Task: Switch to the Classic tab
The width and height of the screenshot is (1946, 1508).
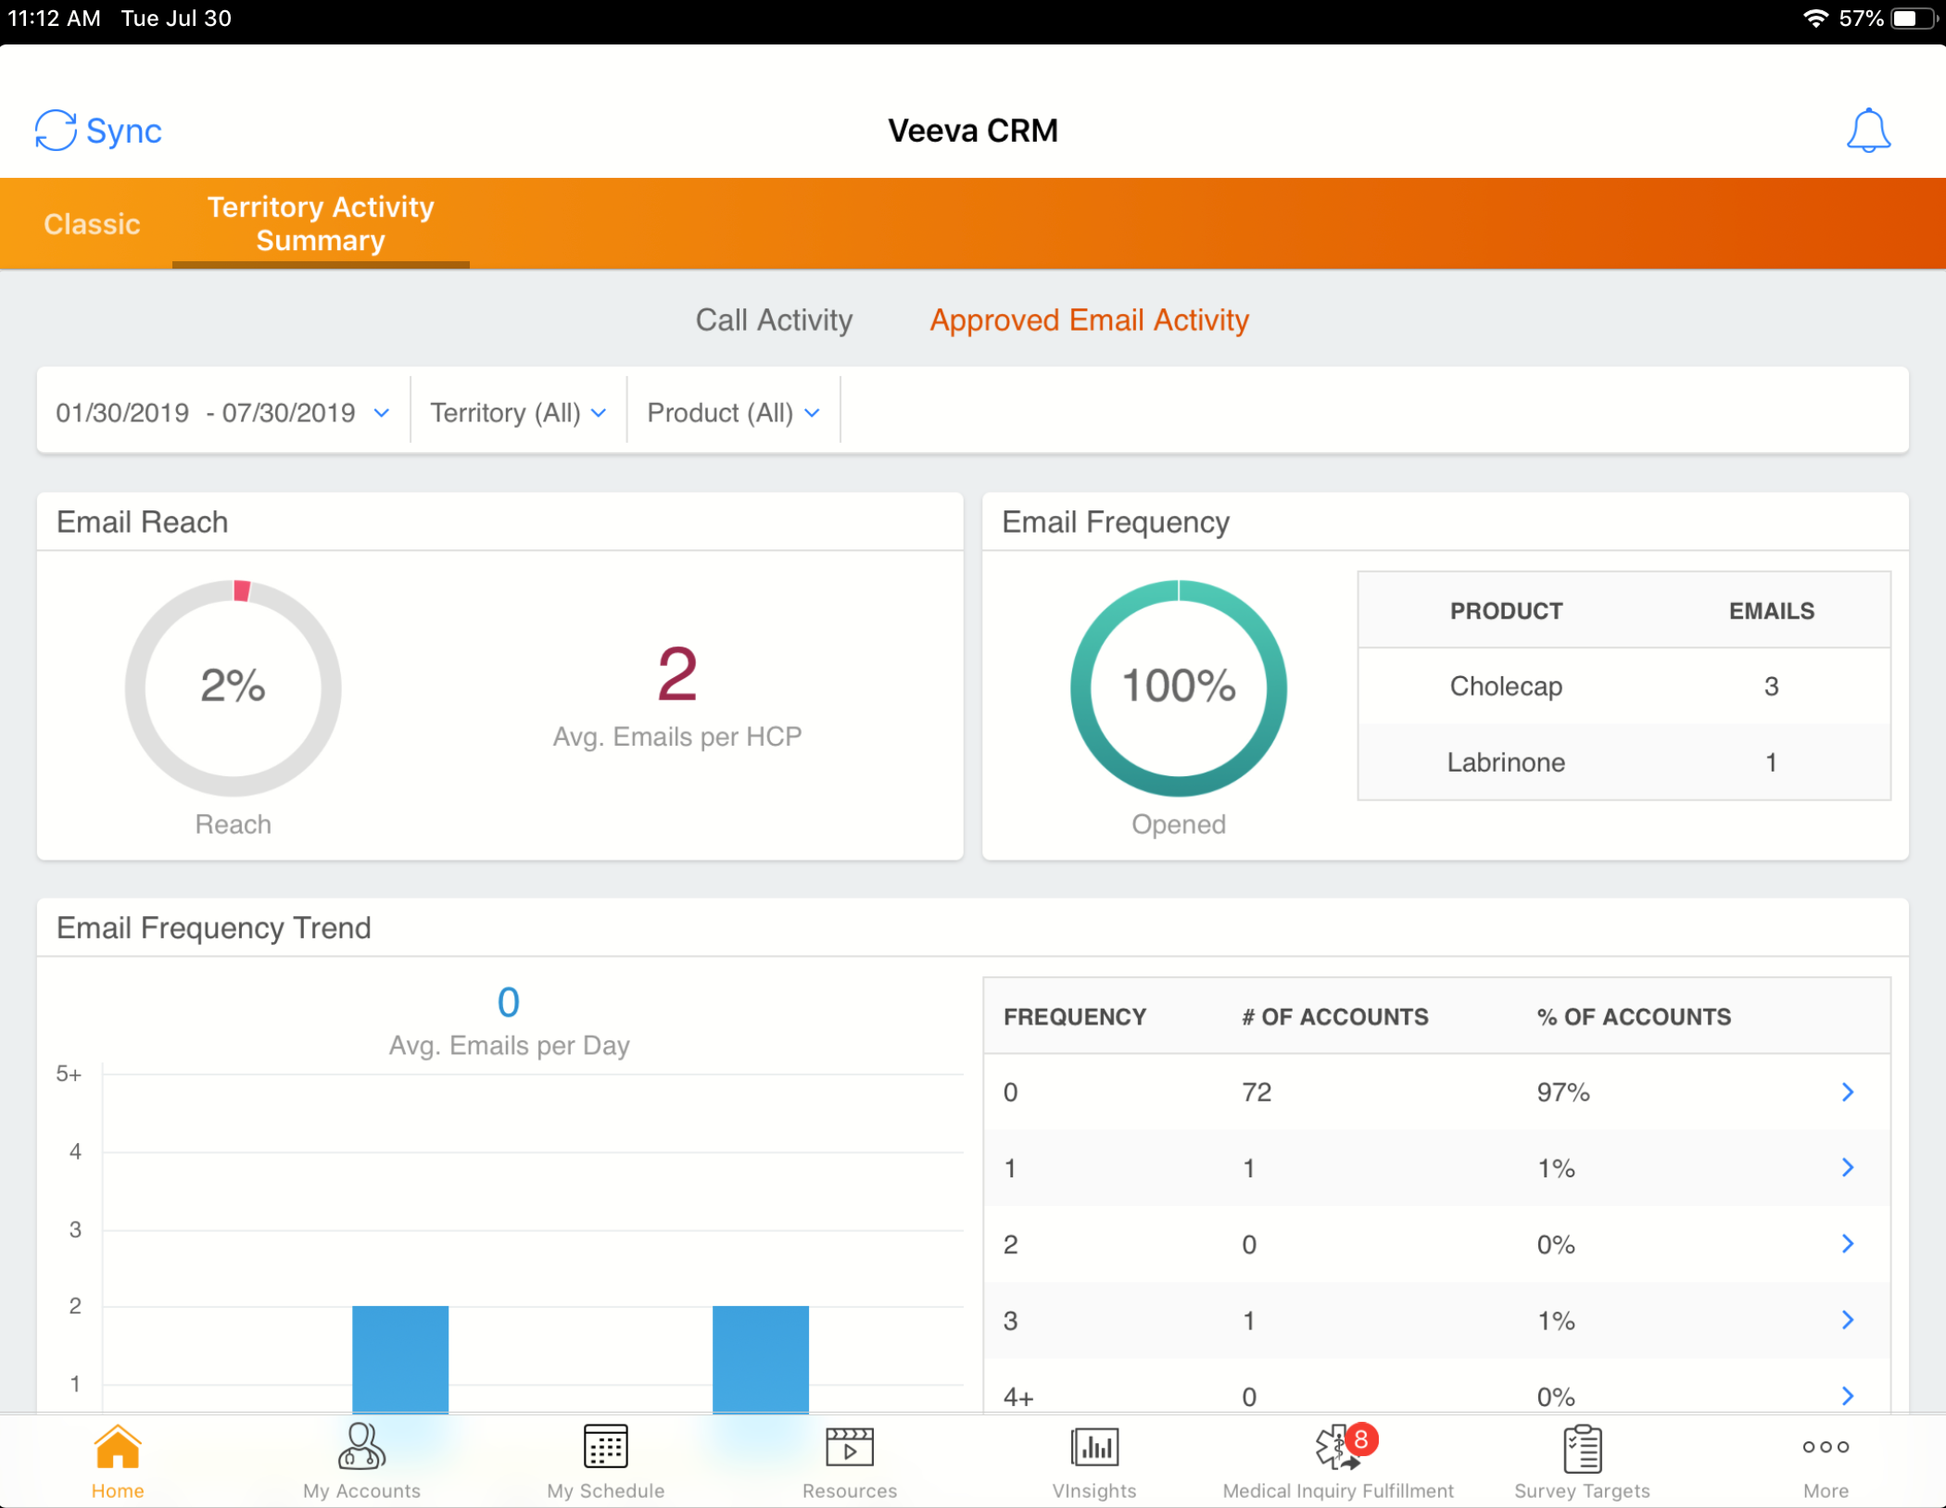Action: pyautogui.click(x=91, y=223)
